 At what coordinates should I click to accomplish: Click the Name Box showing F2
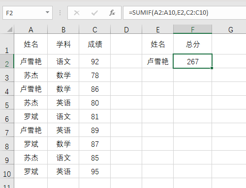[x=28, y=13]
